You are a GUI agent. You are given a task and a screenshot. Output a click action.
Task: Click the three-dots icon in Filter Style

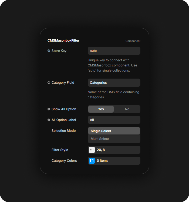pyautogui.click(x=92, y=150)
